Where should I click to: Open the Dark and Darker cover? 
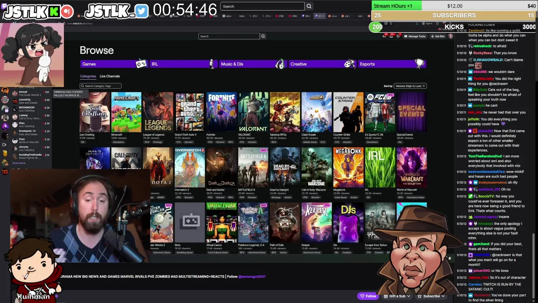coord(222,167)
